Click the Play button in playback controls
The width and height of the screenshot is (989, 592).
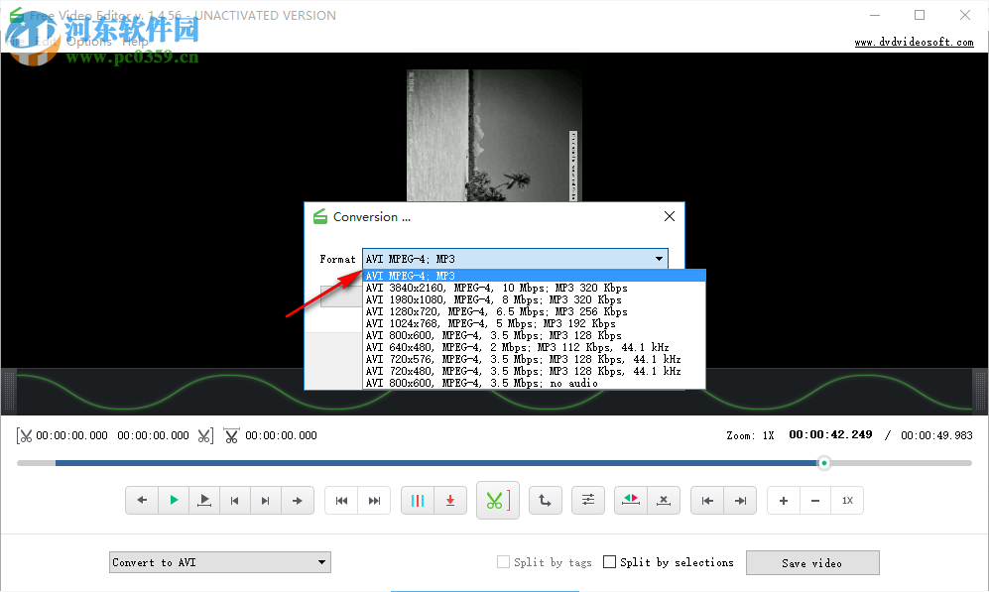[x=174, y=500]
